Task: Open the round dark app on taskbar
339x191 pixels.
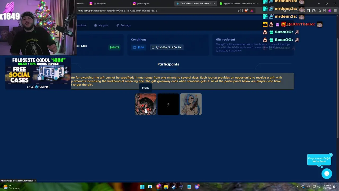Action: tap(181, 187)
